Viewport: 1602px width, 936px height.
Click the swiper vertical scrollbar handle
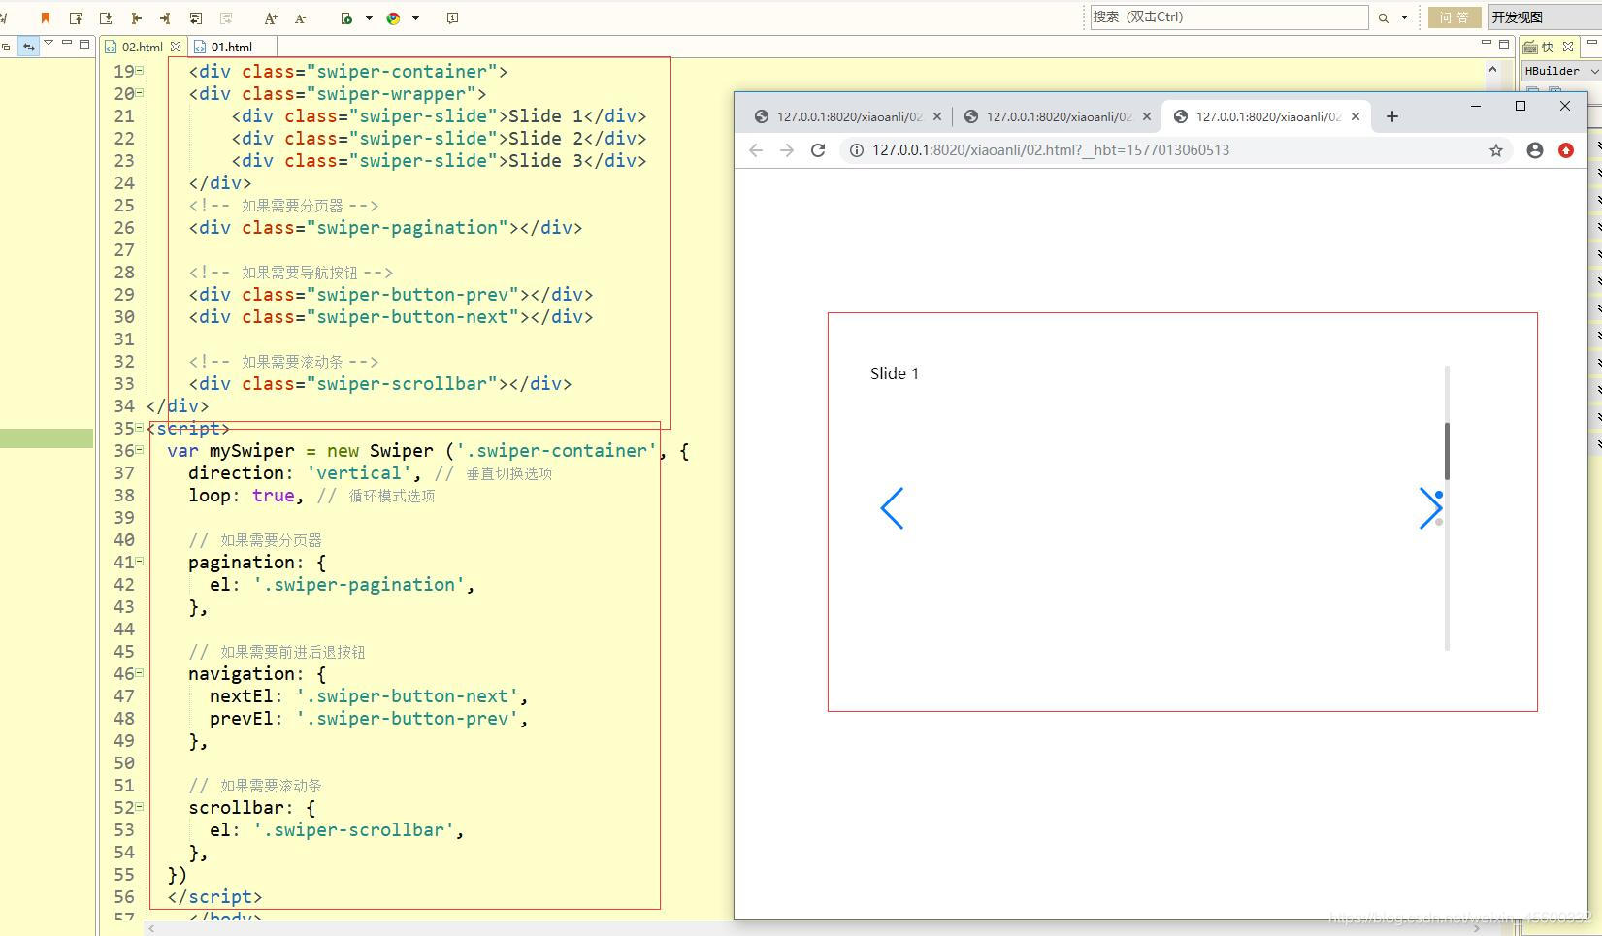coord(1447,451)
